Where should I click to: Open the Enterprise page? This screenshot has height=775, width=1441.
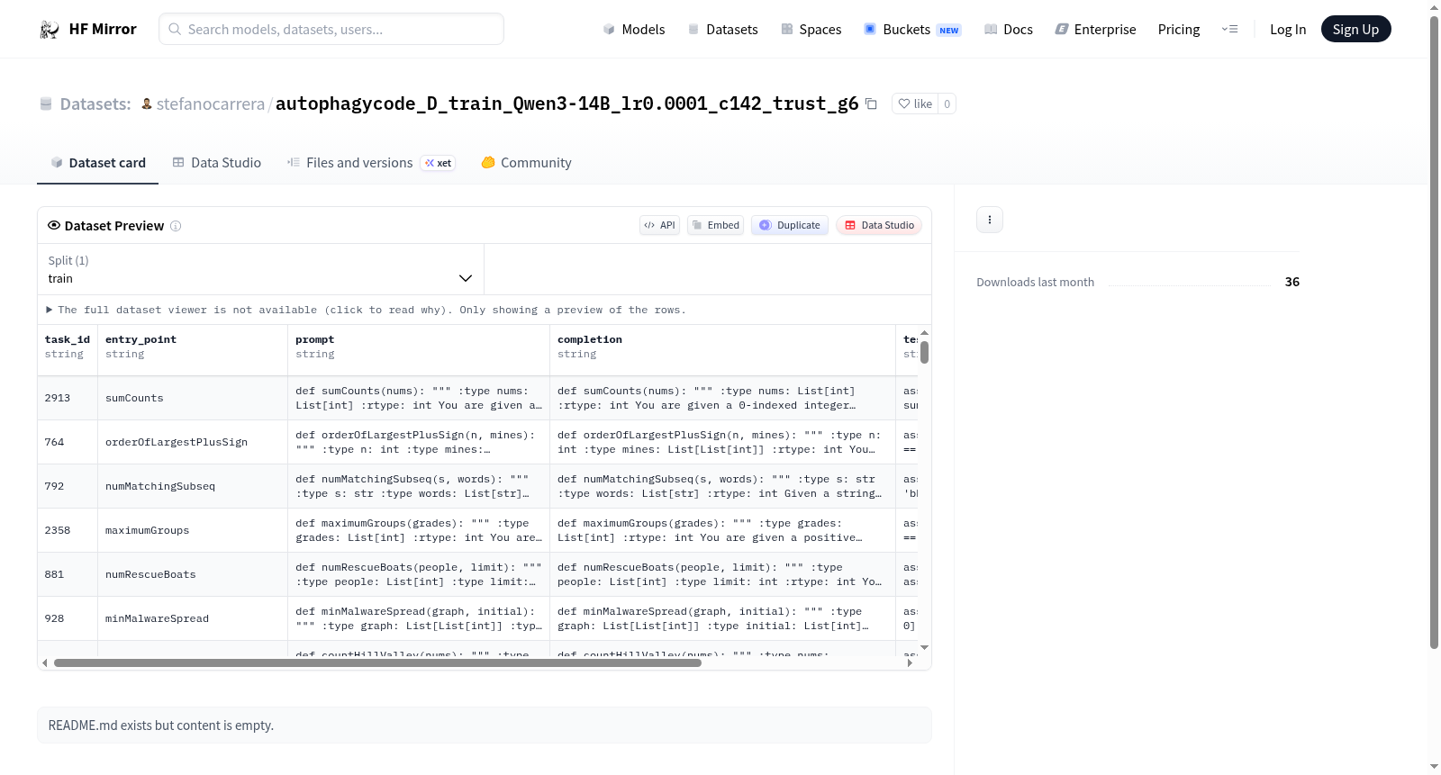1095,30
